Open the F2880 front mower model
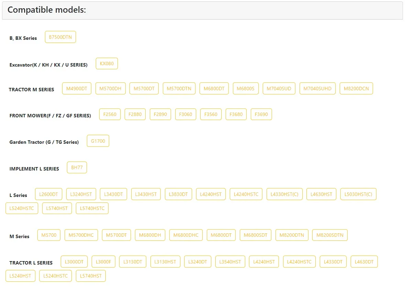Image resolution: width=405 pixels, height=293 pixels. [x=135, y=114]
